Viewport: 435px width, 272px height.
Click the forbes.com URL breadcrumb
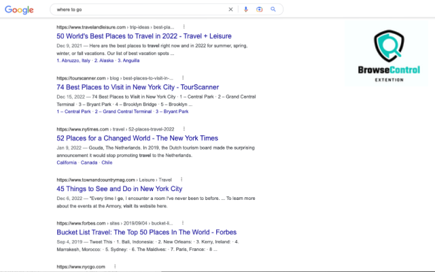pos(115,224)
